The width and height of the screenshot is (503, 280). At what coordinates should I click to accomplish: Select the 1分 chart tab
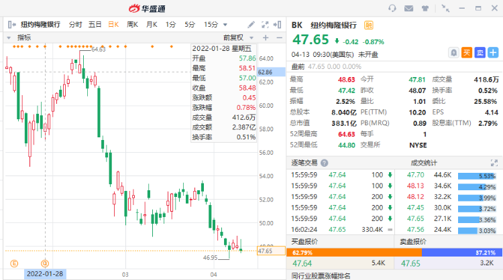(x=170, y=25)
